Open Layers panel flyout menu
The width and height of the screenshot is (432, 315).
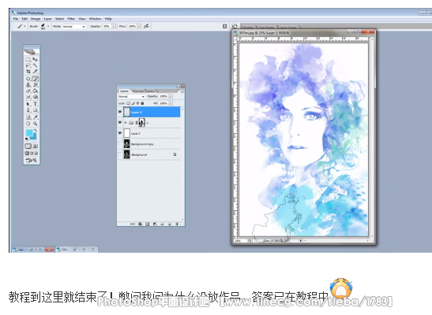coord(182,91)
